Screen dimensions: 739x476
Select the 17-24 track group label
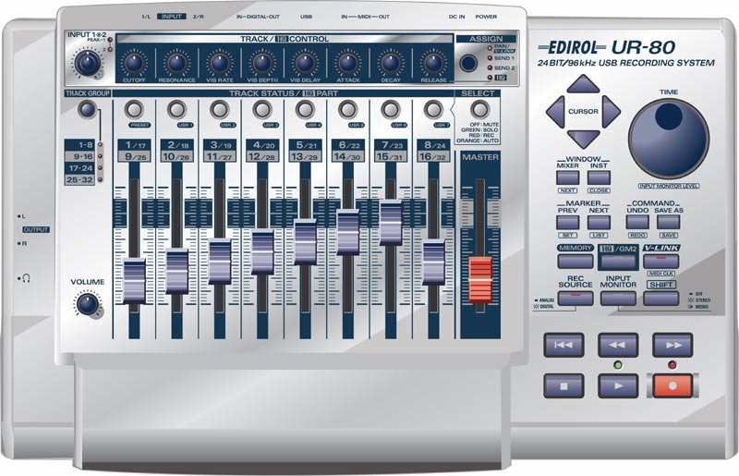pos(79,168)
